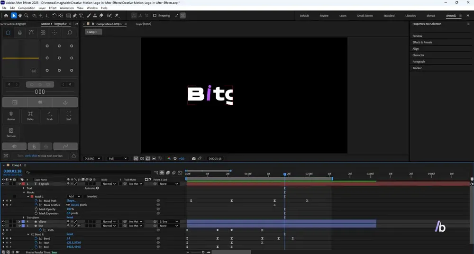The height and width of the screenshot is (254, 474).
Task: Open the Animation menu
Action: [66, 8]
